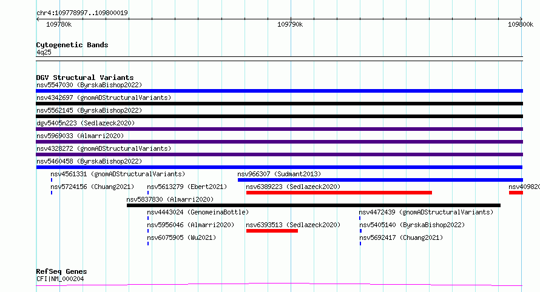Select nsv5956046 (Almarri2020) label

(x=191, y=225)
